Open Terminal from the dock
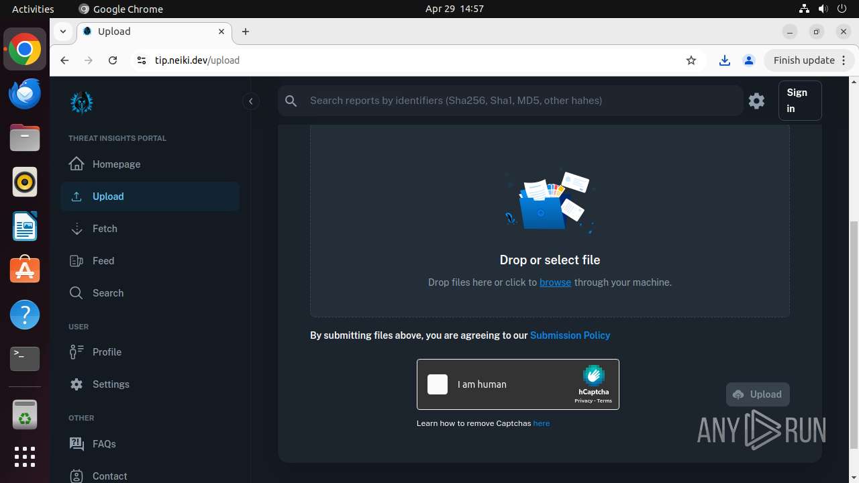Screen dimensions: 859x483 tap(25, 359)
